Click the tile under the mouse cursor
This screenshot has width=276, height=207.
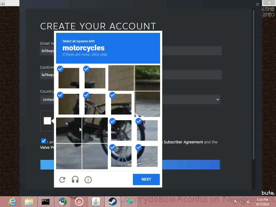pyautogui.click(x=69, y=130)
